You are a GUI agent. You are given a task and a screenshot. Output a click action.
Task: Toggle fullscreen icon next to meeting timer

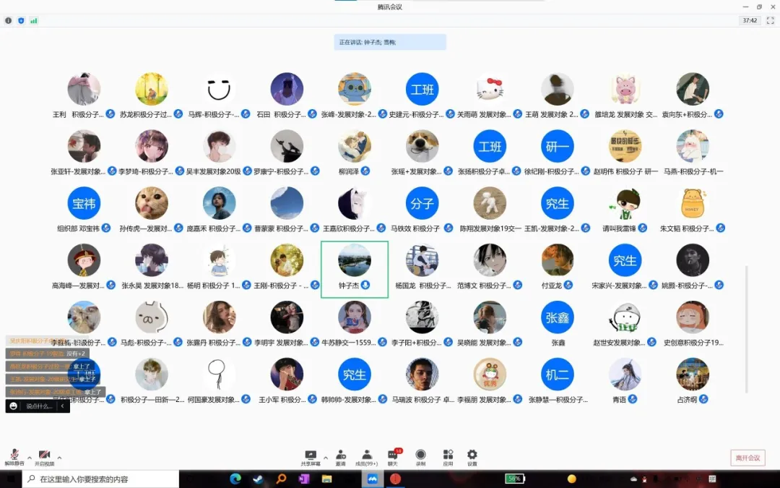pos(770,20)
